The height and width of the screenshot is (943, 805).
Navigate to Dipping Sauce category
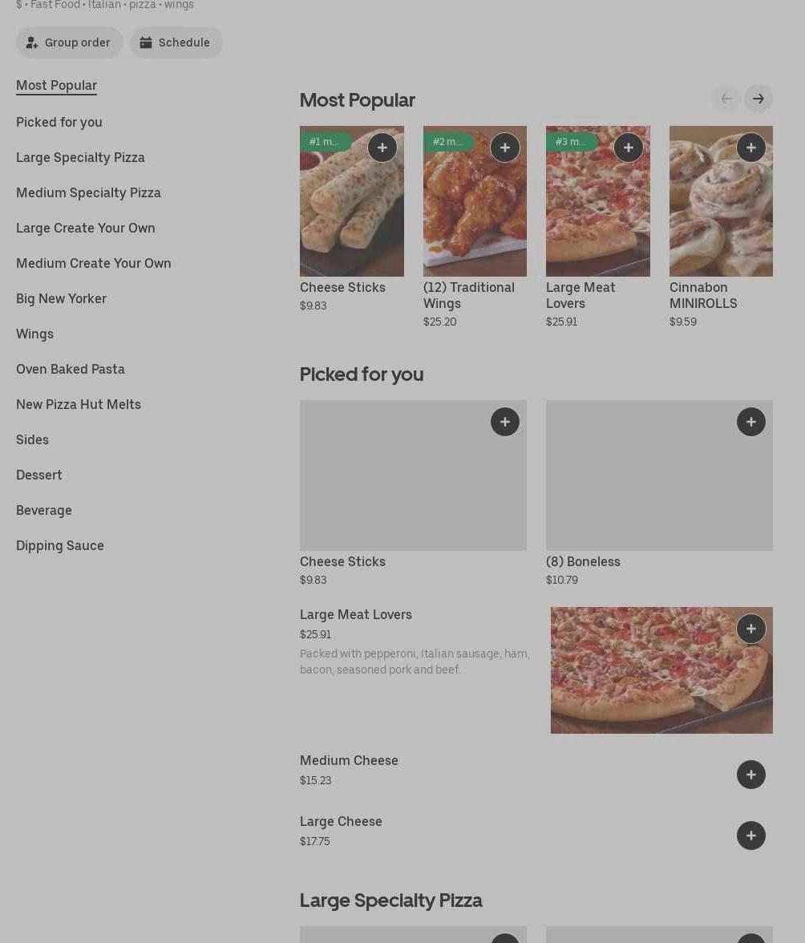[60, 545]
